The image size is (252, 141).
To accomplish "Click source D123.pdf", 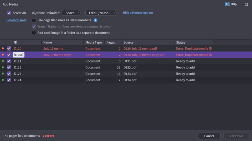I will click(x=130, y=74).
